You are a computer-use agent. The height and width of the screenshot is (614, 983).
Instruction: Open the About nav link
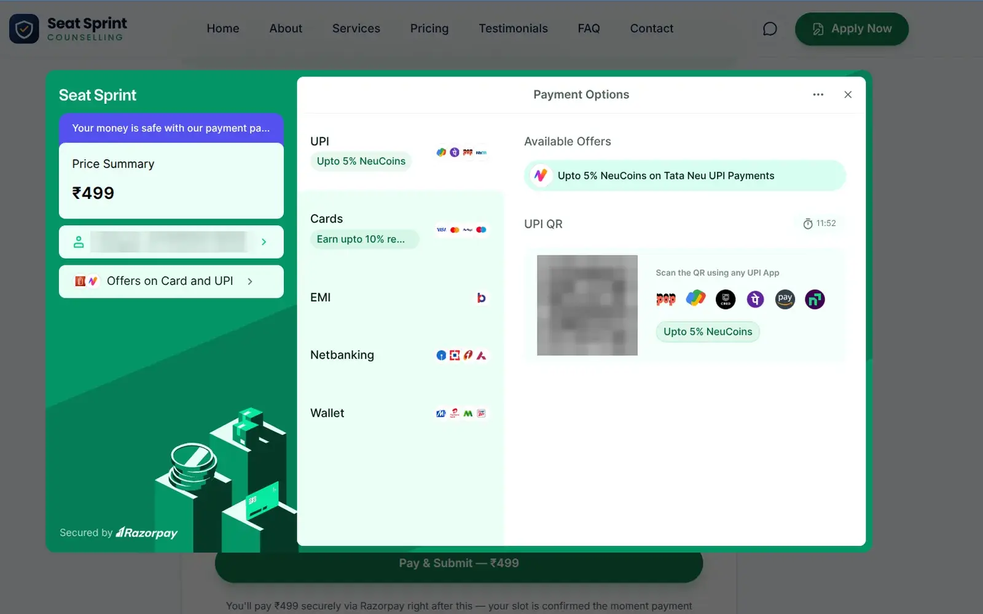click(x=286, y=29)
